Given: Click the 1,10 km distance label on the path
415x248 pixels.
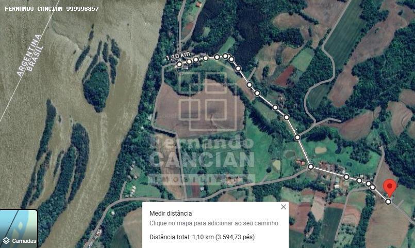Looking at the screenshot, I should click(x=178, y=56).
